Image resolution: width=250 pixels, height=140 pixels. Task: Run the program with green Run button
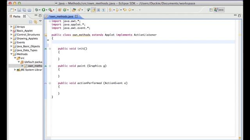[43, 10]
